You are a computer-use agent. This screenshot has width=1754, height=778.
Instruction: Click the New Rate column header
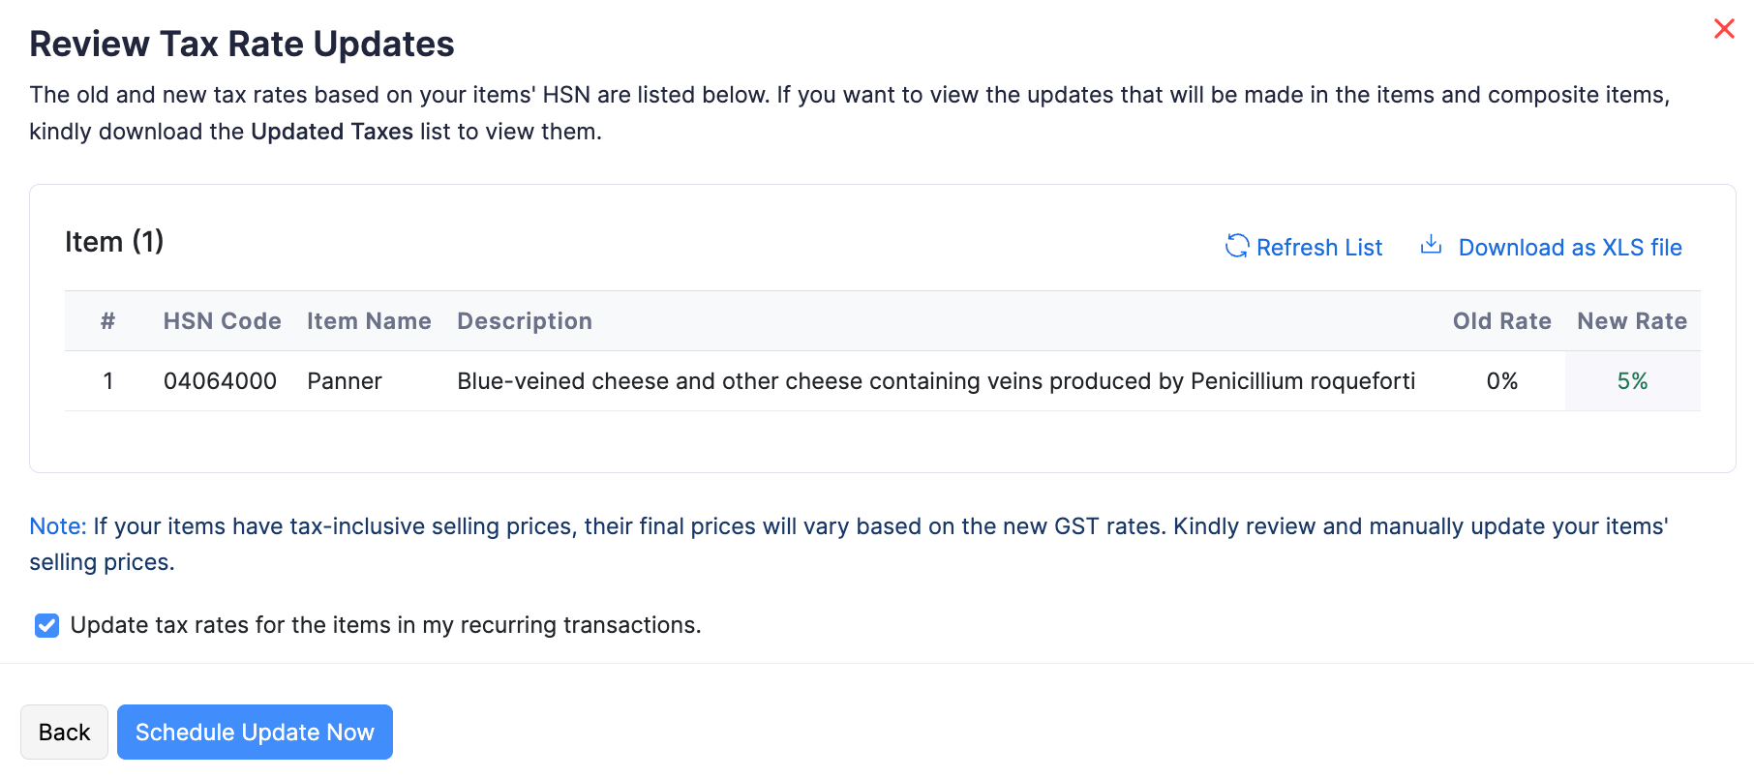[1632, 320]
